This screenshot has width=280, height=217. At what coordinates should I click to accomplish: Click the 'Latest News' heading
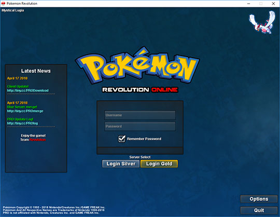pyautogui.click(x=36, y=71)
